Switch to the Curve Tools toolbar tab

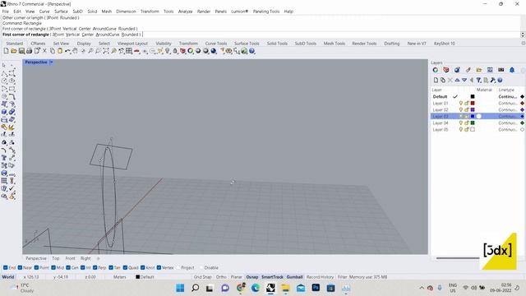pos(216,44)
